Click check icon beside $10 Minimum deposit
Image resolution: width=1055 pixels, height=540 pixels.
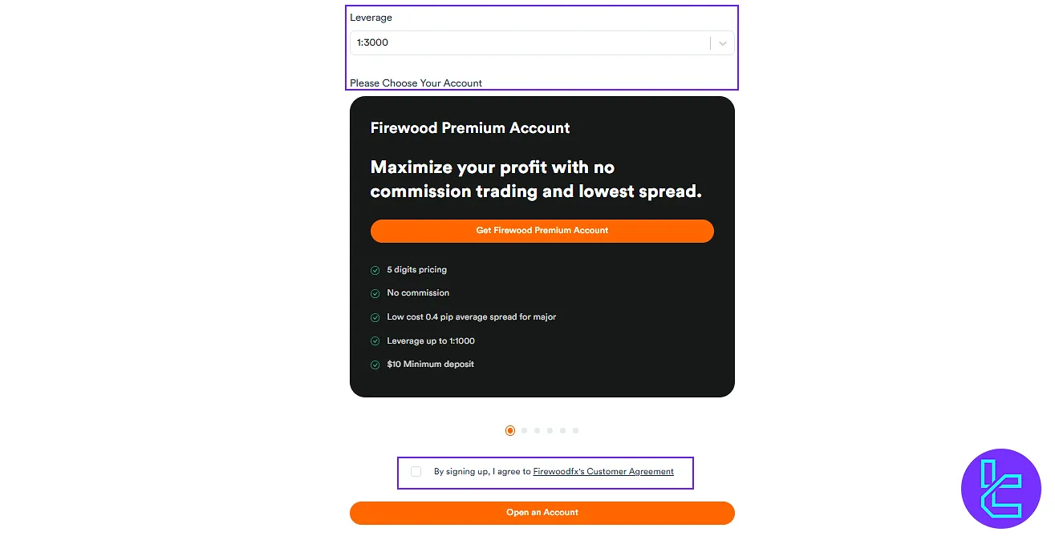pos(375,365)
